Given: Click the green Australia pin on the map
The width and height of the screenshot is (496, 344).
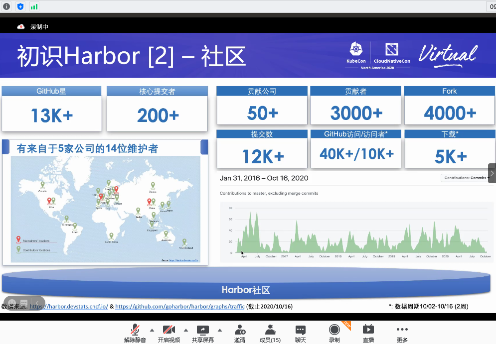Looking at the screenshot, I should [x=166, y=234].
